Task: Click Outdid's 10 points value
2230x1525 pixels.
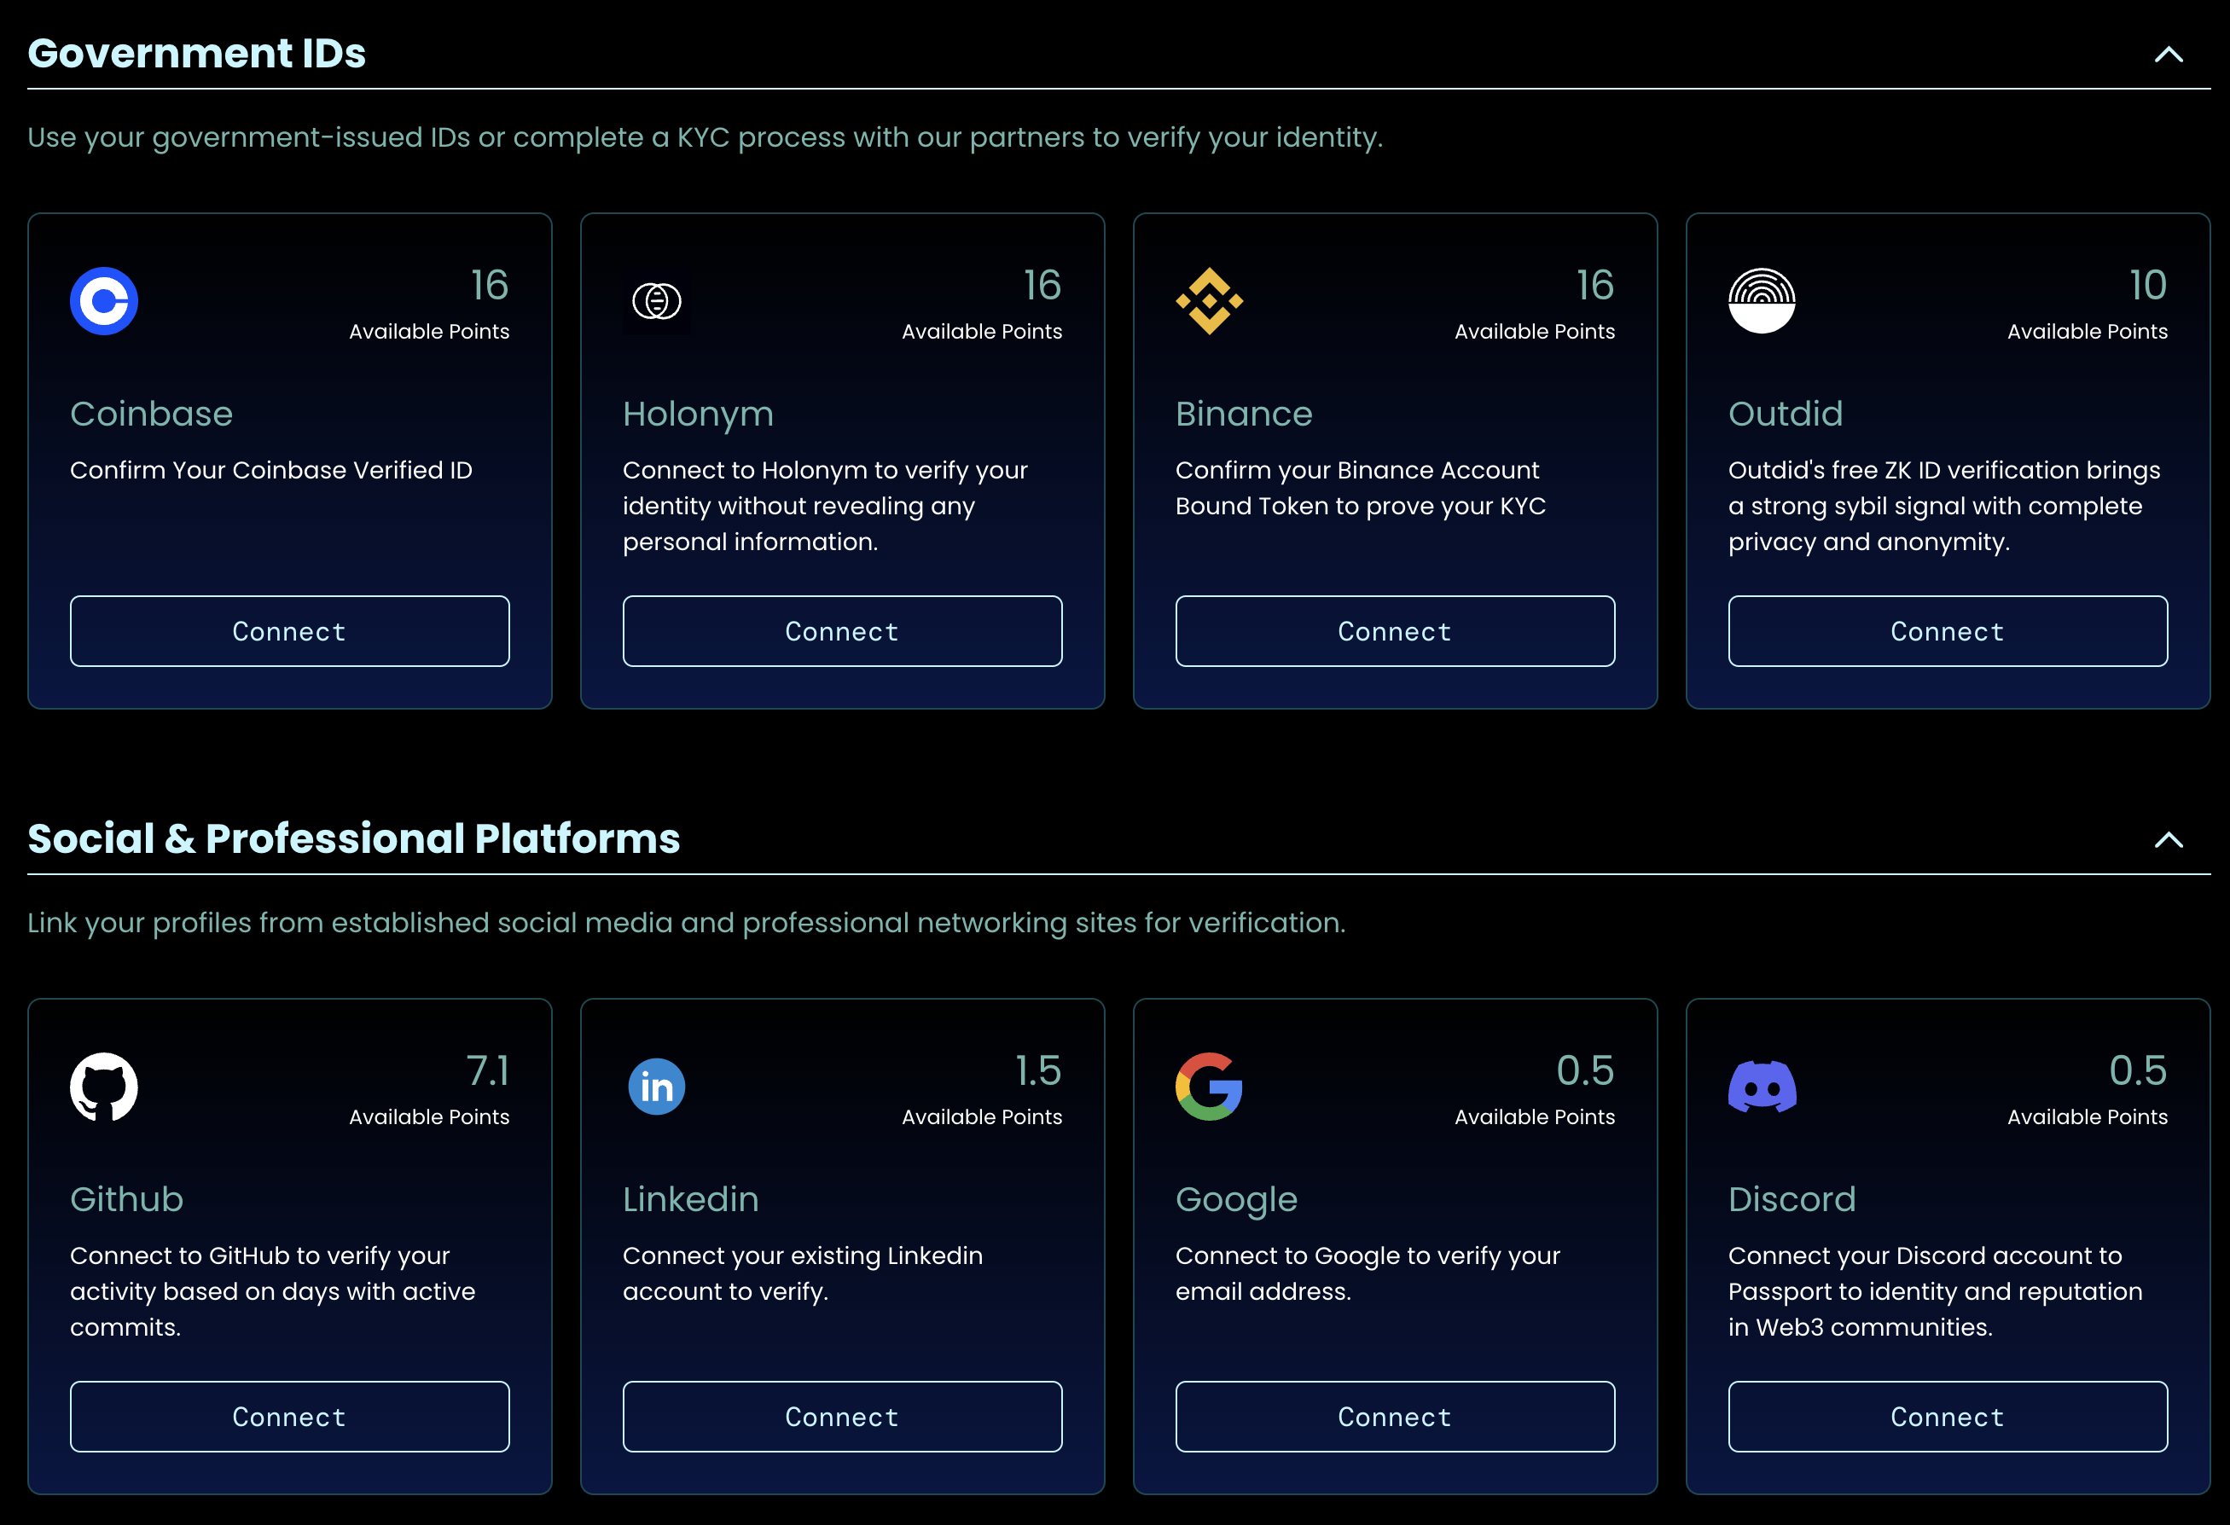Action: pos(2147,285)
